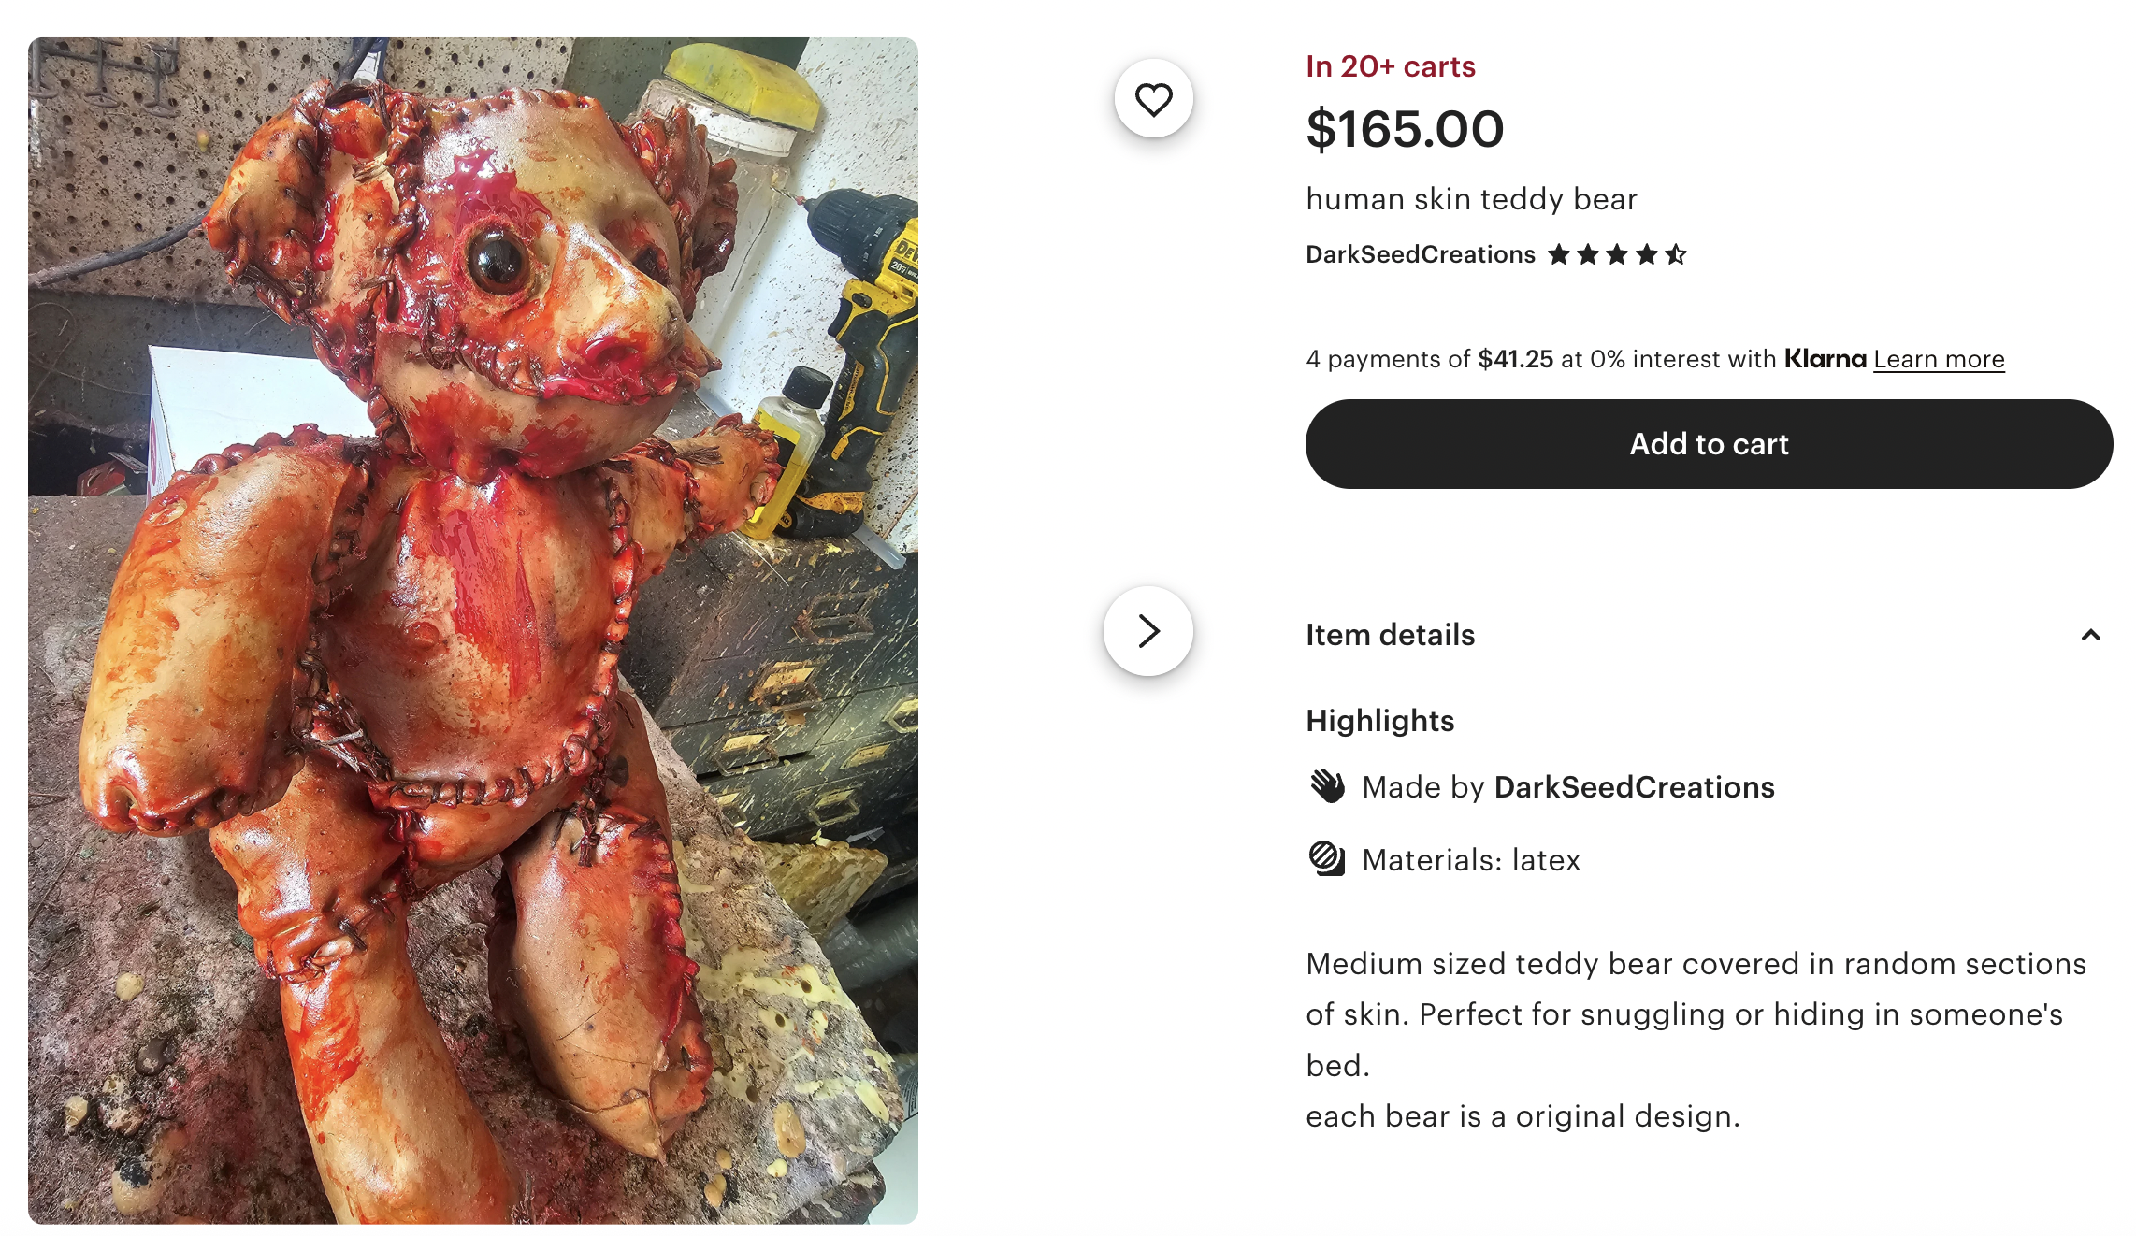Click the last half-filled rating star
The height and width of the screenshot is (1236, 2136).
(1675, 254)
